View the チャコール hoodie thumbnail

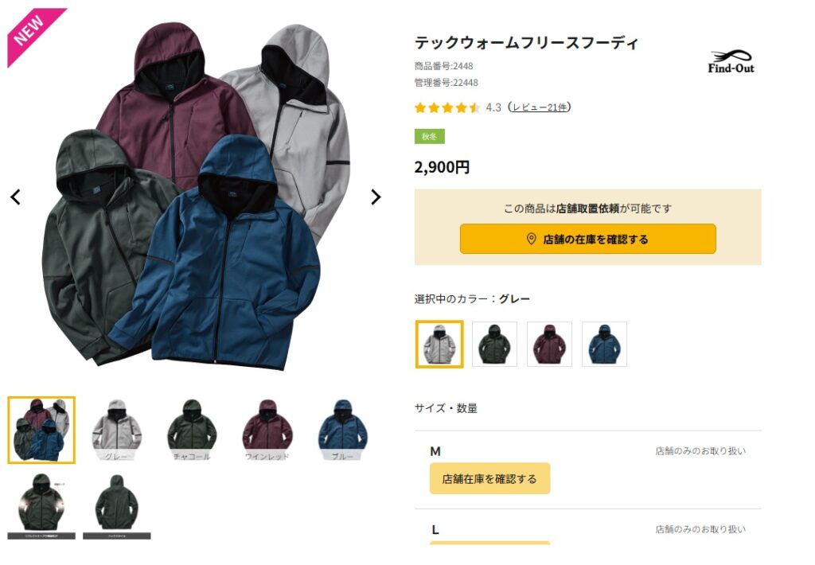pyautogui.click(x=193, y=430)
